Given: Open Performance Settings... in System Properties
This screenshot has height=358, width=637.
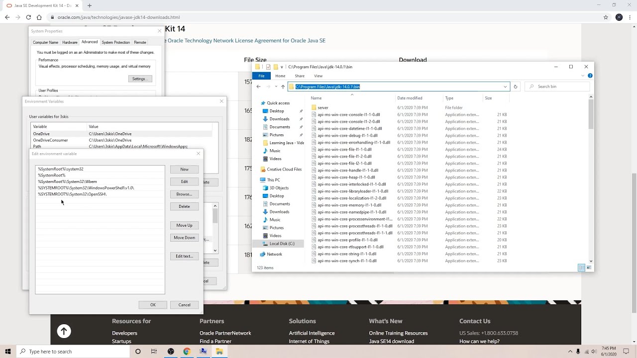Looking at the screenshot, I should click(140, 79).
